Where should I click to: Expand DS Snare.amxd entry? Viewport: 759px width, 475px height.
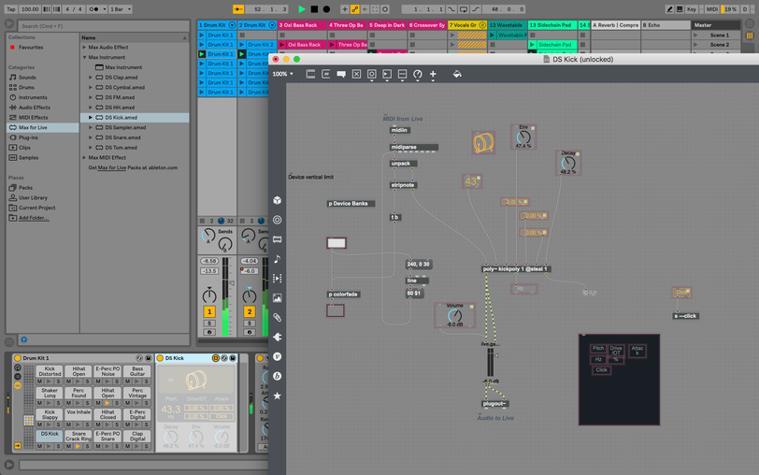tap(90, 137)
